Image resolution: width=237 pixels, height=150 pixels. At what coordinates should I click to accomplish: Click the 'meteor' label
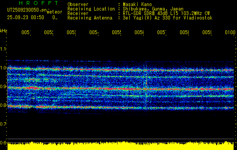point(55,12)
